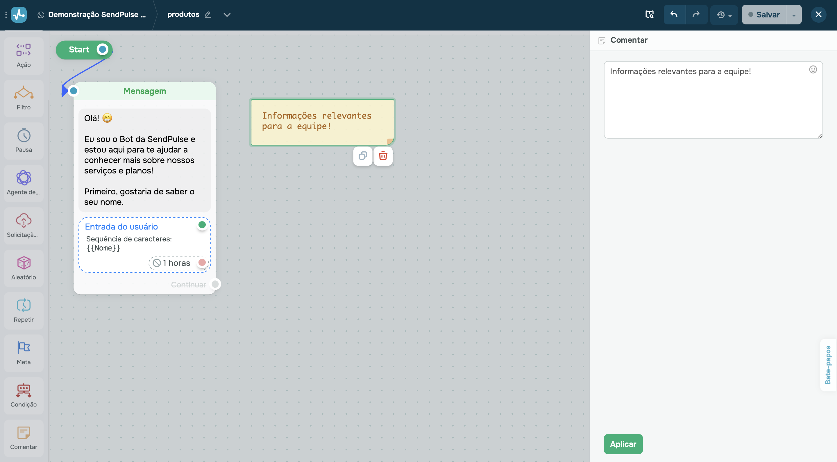Close the flow editor with X
This screenshot has height=462, width=837.
pos(818,15)
